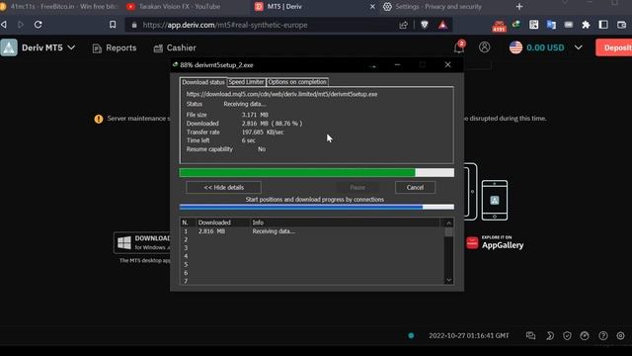The height and width of the screenshot is (356, 632).
Task: Open platform settings gear in footer
Action: point(621,335)
